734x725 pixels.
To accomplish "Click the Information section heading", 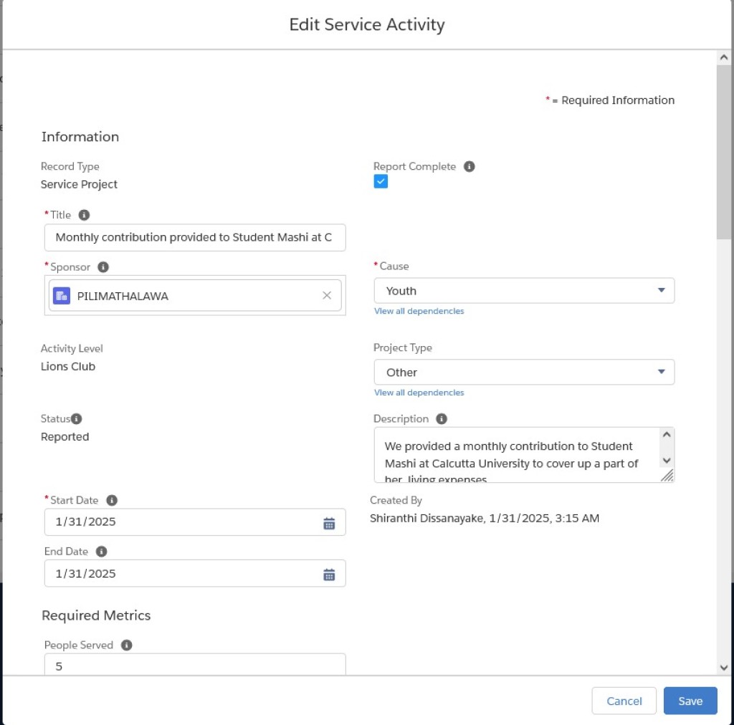I will [80, 137].
